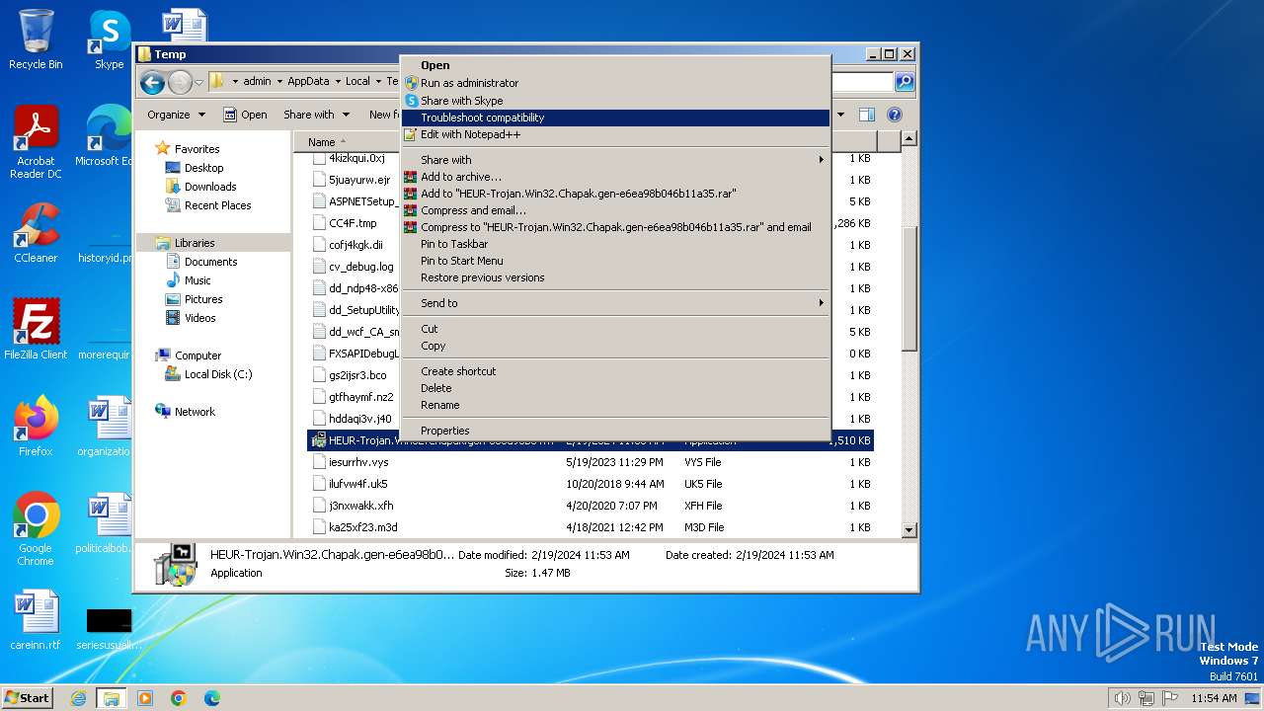This screenshot has width=1264, height=711.
Task: Open Explorer help question mark
Action: click(895, 115)
